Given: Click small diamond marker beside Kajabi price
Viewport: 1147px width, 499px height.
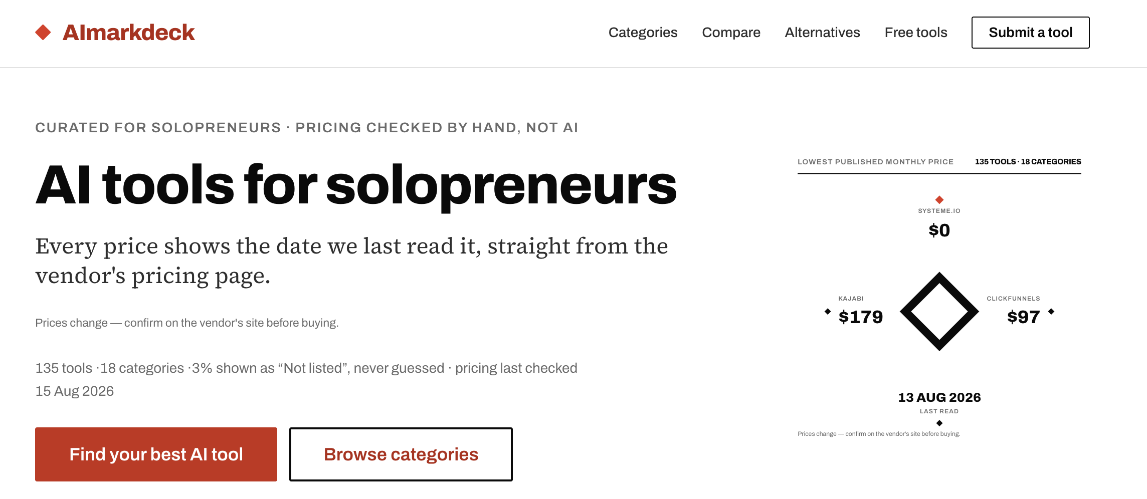Looking at the screenshot, I should pyautogui.click(x=828, y=312).
